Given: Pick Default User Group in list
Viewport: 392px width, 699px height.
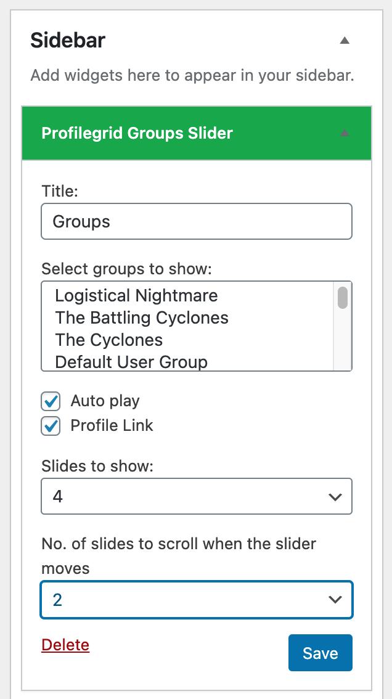Looking at the screenshot, I should pos(131,362).
